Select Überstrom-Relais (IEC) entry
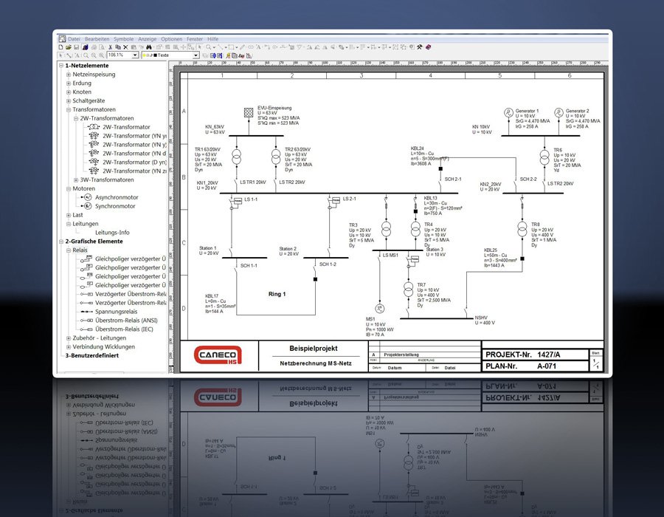 pyautogui.click(x=124, y=329)
